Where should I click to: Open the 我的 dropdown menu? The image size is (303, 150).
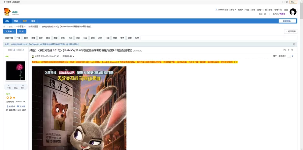240,10
